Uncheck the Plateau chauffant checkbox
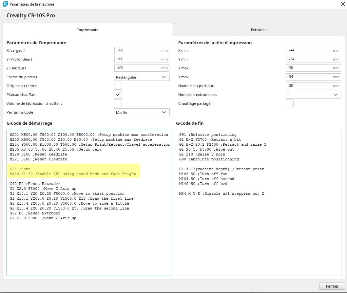This screenshot has width=347, height=293. click(118, 95)
